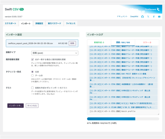The width and height of the screenshot is (165, 139).
Task: Open the DeepWiki link
Action: pos(134,16)
